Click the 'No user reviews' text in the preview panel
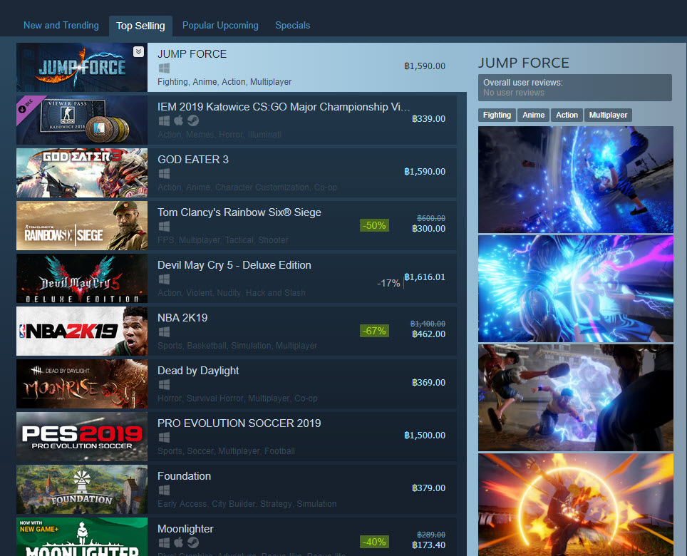The image size is (687, 556). pos(514,93)
